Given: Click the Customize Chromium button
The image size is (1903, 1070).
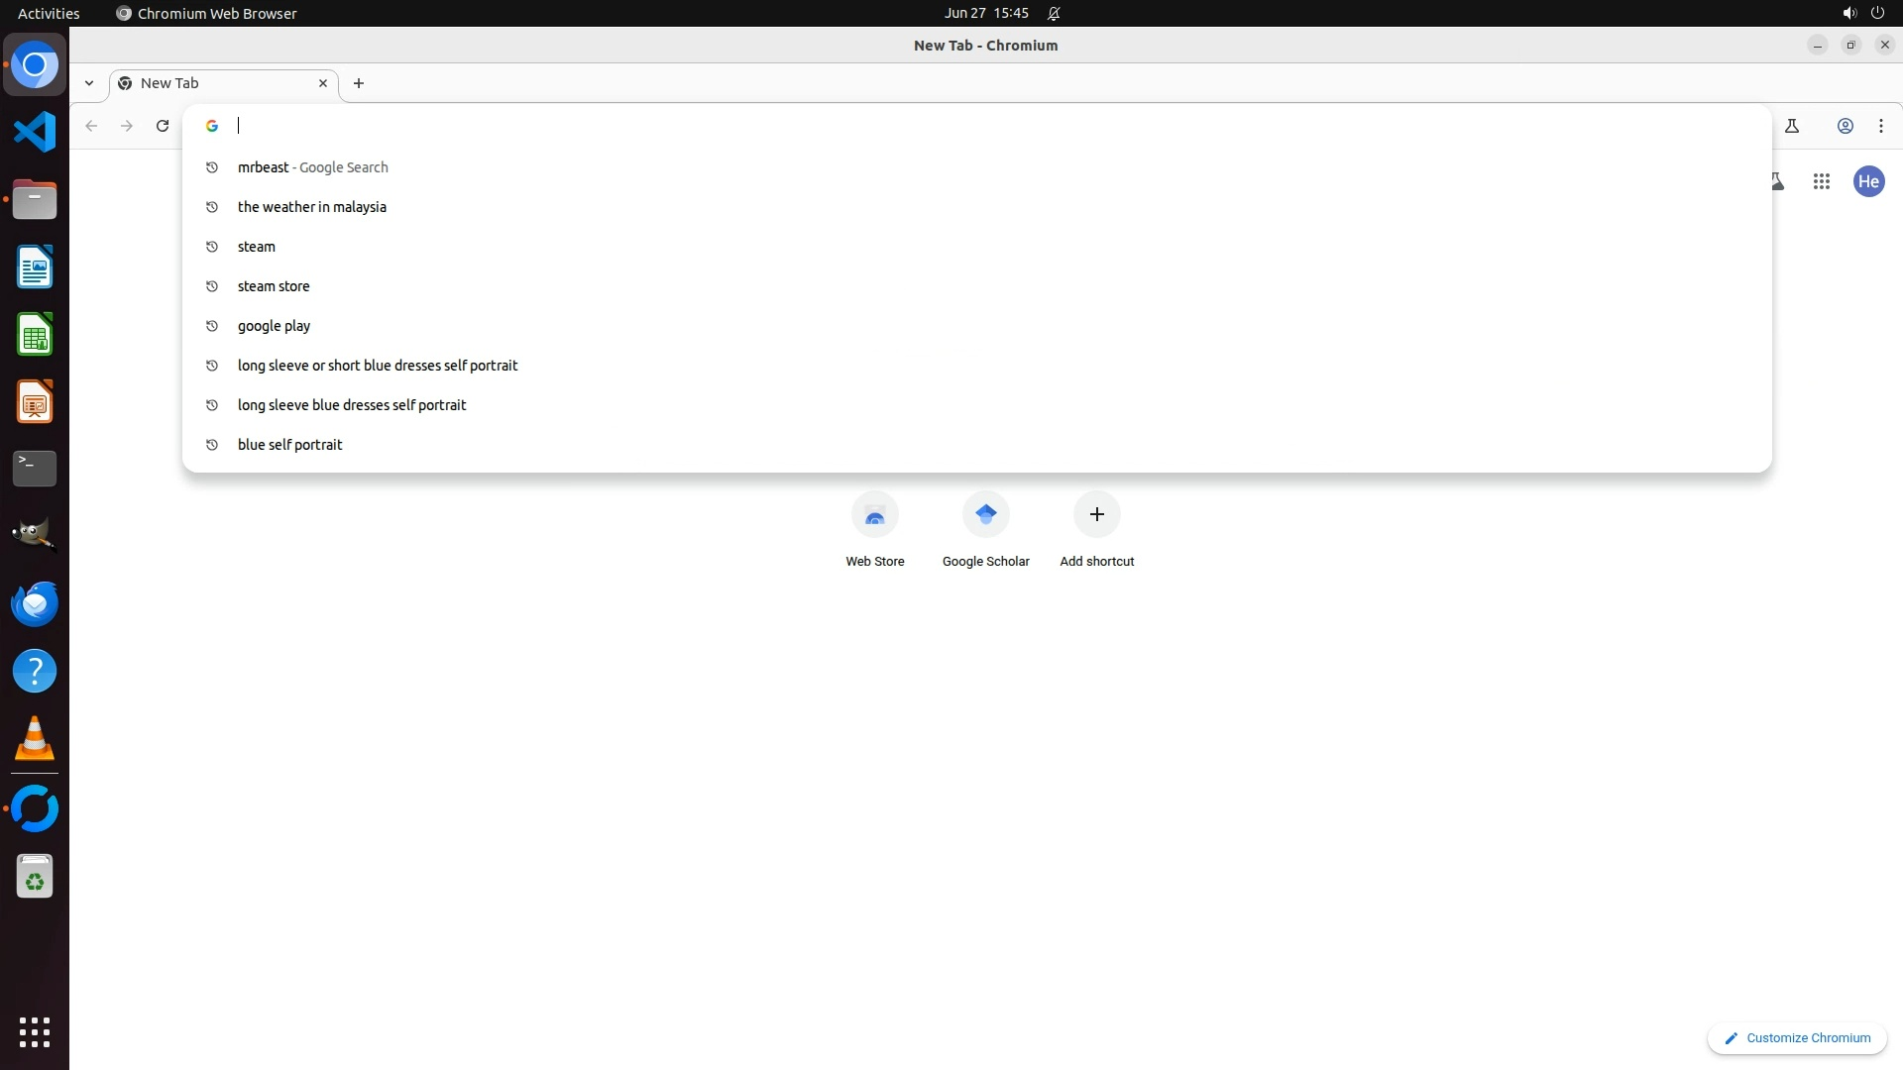Looking at the screenshot, I should [1796, 1038].
